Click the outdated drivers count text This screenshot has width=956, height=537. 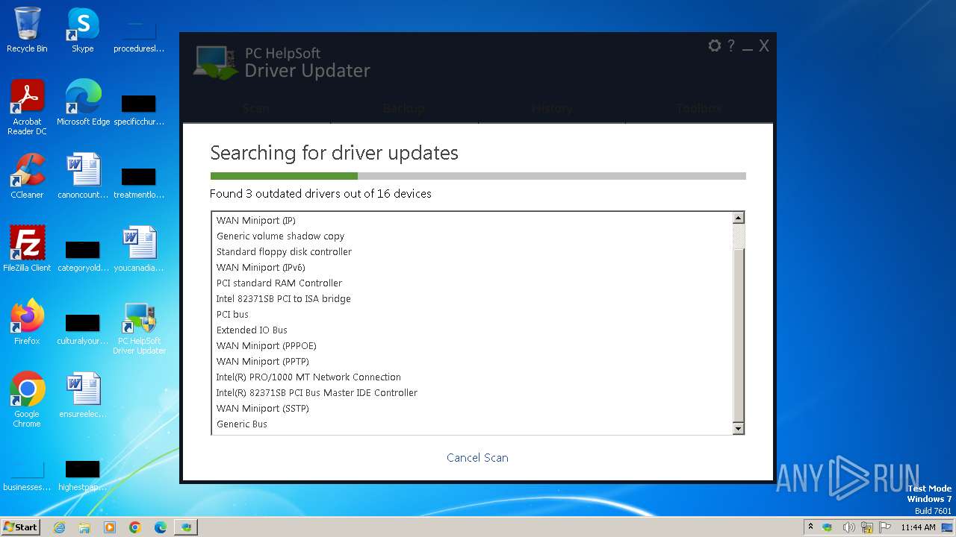click(x=320, y=194)
